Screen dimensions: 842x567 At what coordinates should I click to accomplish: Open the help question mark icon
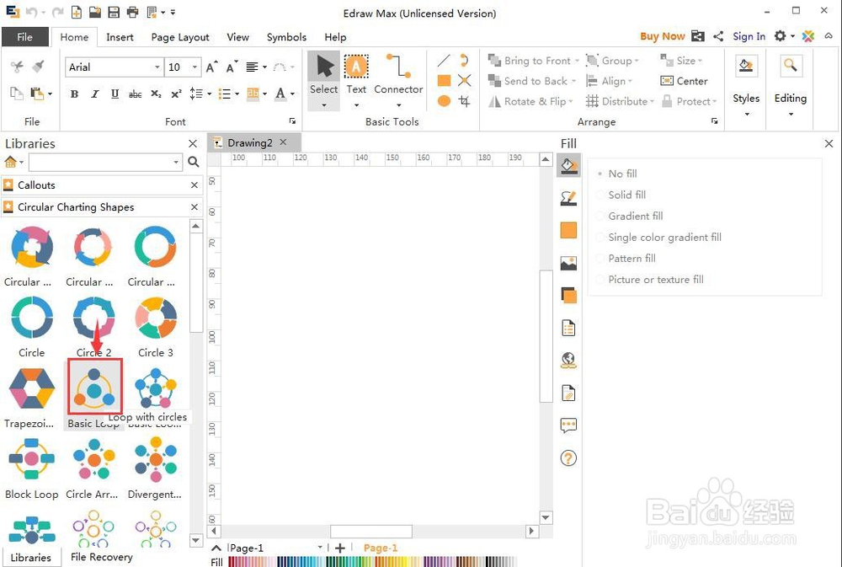(568, 458)
